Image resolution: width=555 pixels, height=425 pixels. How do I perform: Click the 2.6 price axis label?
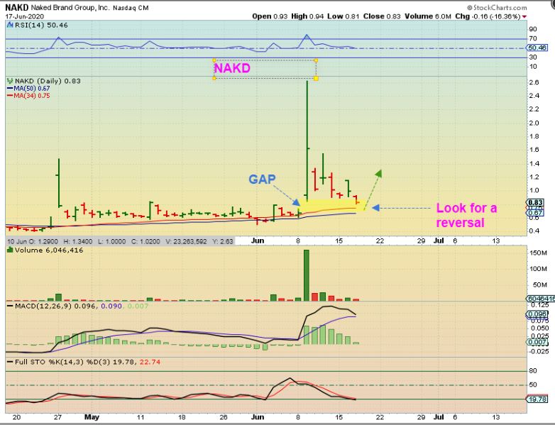pos(534,82)
